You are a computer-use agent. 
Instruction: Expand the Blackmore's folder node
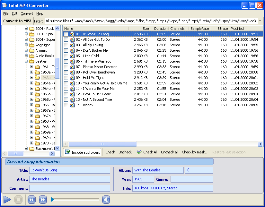click(x=26, y=148)
